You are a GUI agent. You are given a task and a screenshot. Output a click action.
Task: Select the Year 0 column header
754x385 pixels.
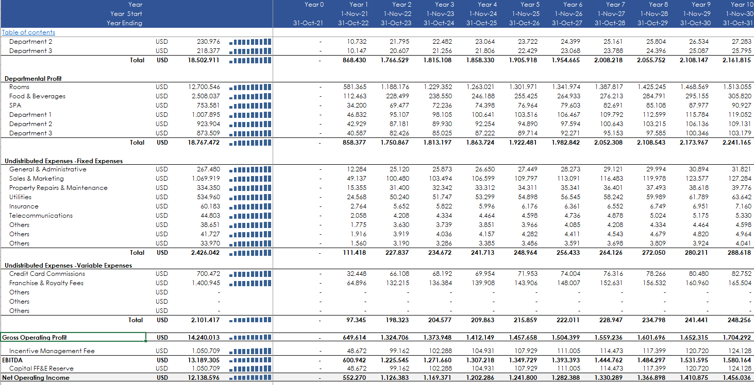pos(314,5)
